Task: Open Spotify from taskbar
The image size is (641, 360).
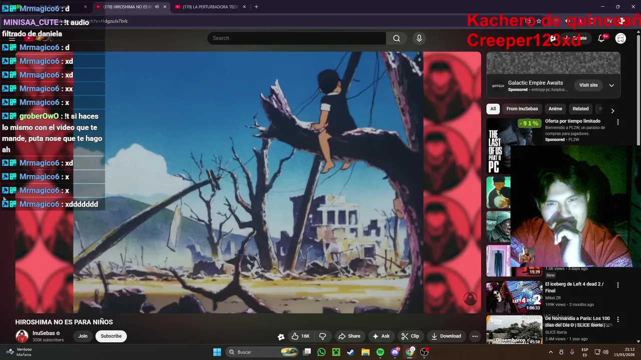Action: (380, 352)
